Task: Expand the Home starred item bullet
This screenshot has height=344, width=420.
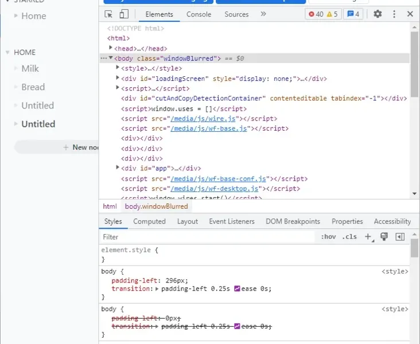Action: point(16,15)
